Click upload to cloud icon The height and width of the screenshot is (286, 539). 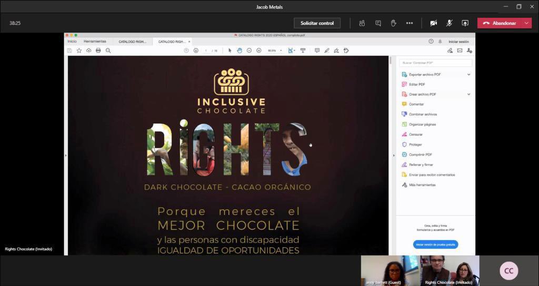point(88,50)
